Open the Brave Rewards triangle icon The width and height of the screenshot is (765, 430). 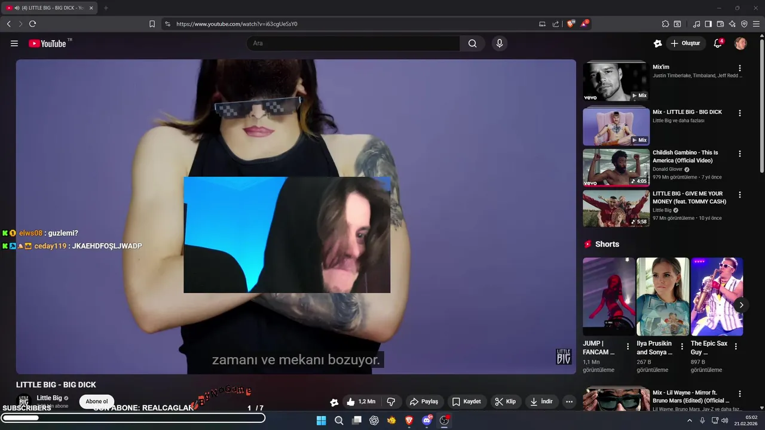tap(585, 24)
